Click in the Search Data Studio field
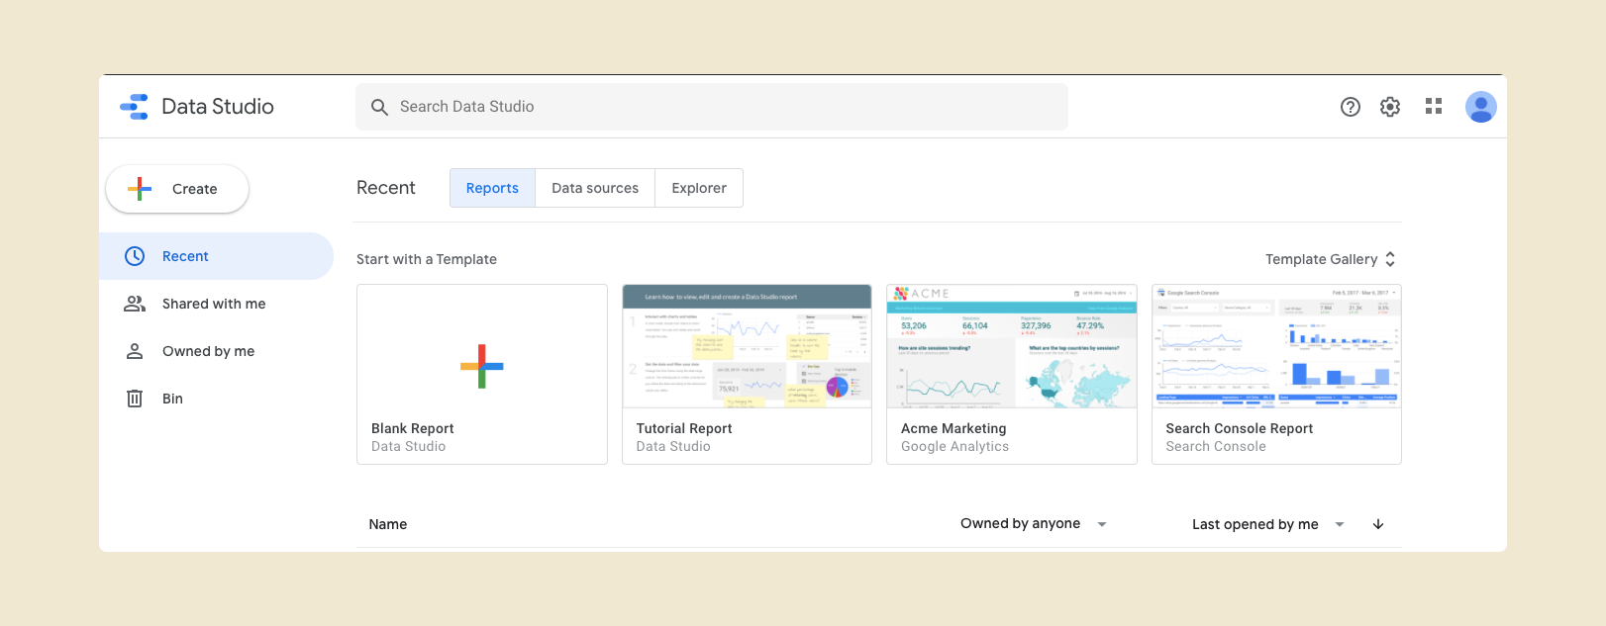 712,107
